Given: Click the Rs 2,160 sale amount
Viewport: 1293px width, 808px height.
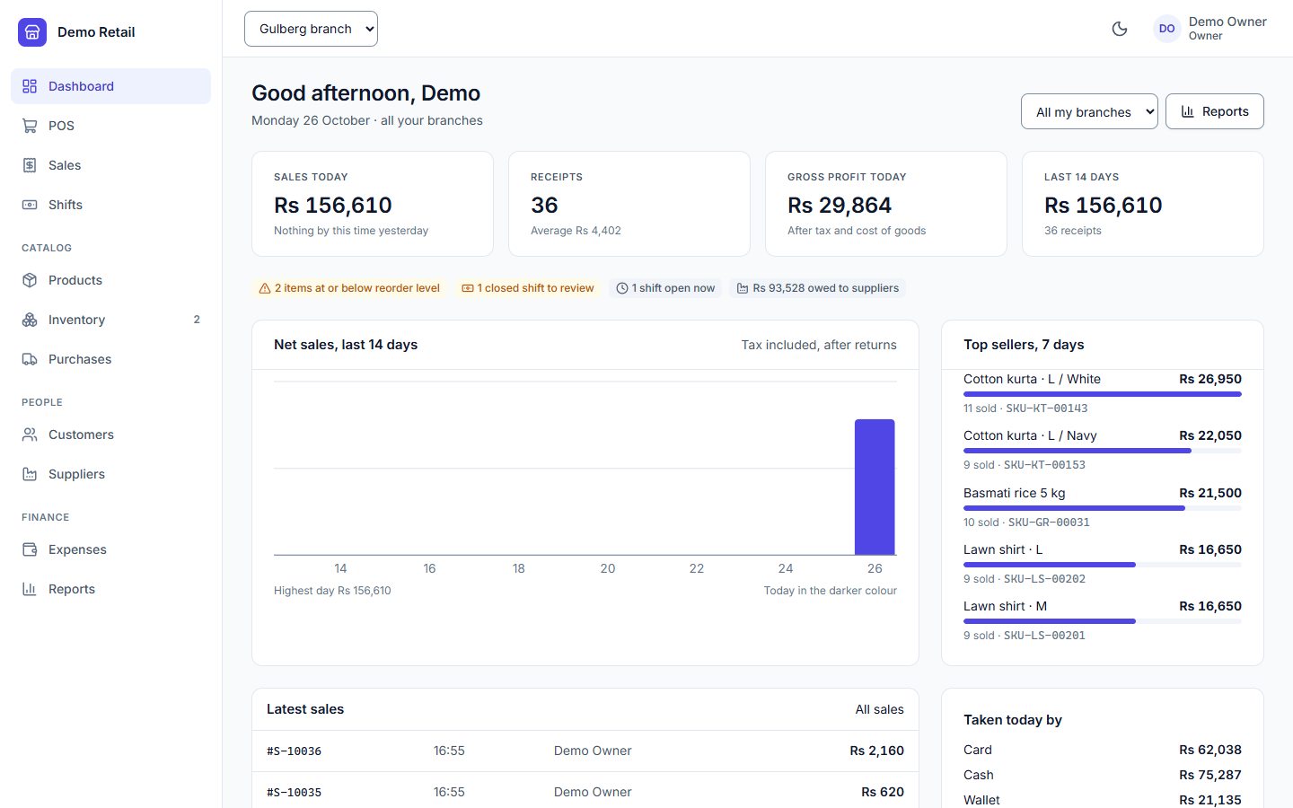Looking at the screenshot, I should (x=877, y=751).
